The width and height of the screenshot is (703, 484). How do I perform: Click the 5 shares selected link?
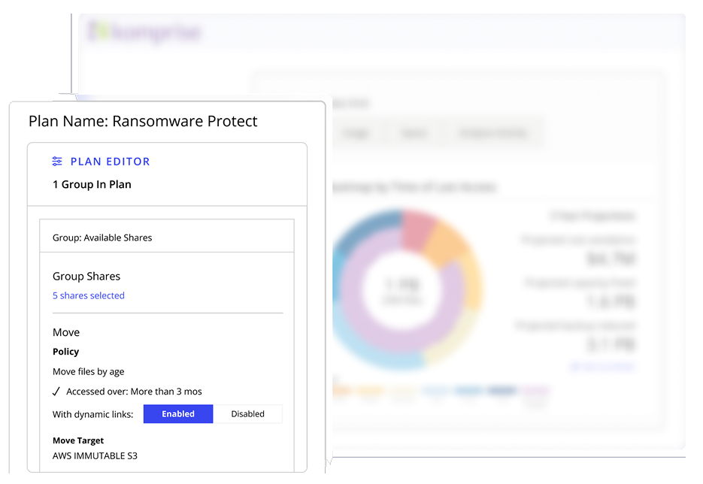click(89, 295)
